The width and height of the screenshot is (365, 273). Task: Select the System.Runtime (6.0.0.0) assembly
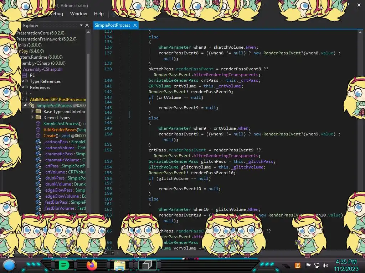point(42,57)
